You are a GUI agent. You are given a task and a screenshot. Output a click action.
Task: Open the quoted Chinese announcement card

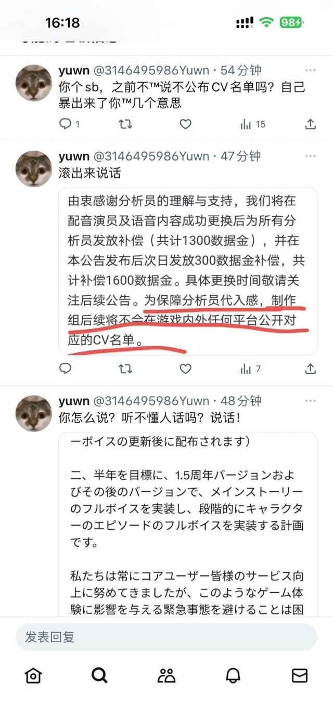tap(188, 271)
